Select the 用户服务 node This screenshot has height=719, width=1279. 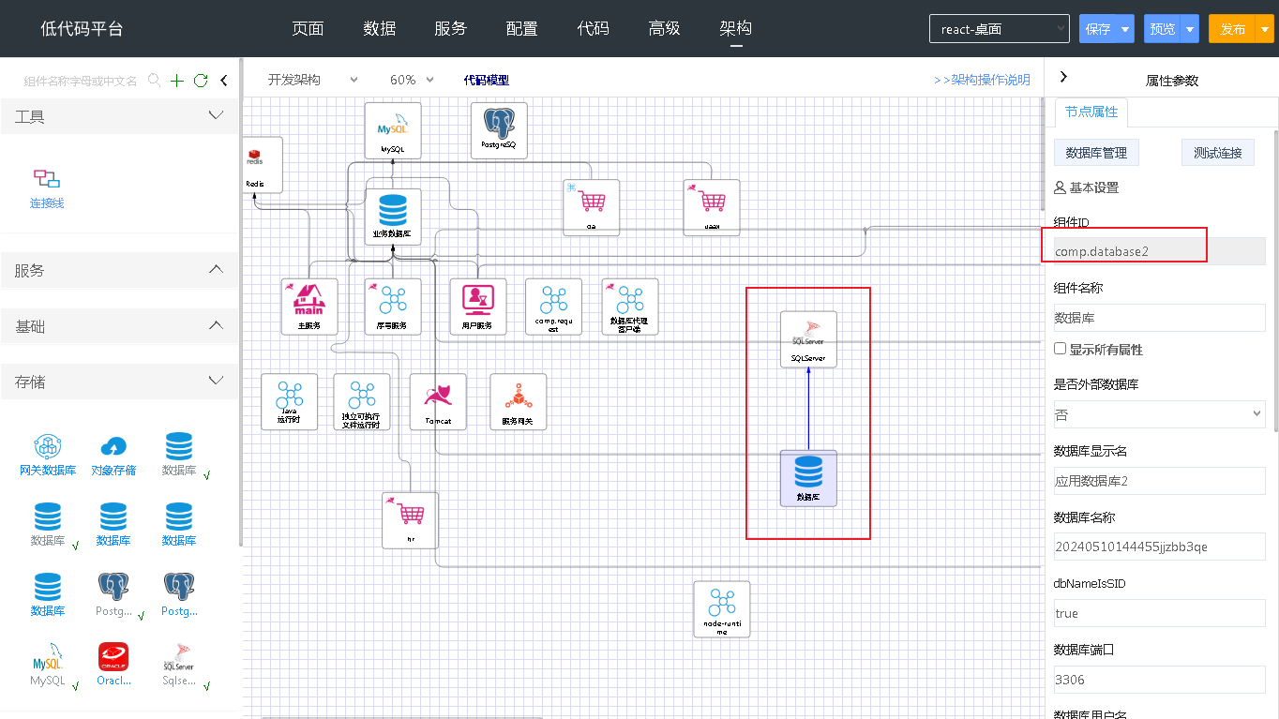[478, 307]
